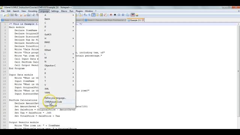Choose CMIS Pseudo-Code language entry
Image resolution: width=240 pixels, height=135 pixels.
57,102
